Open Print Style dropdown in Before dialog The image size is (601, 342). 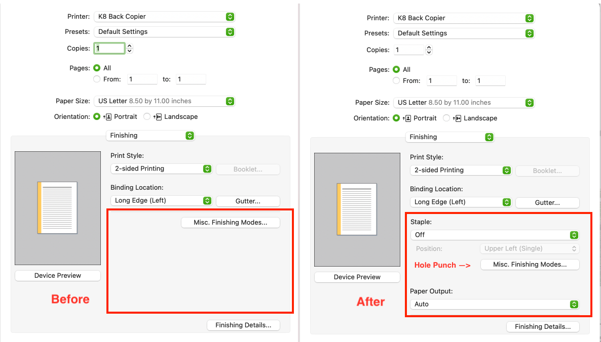point(161,168)
